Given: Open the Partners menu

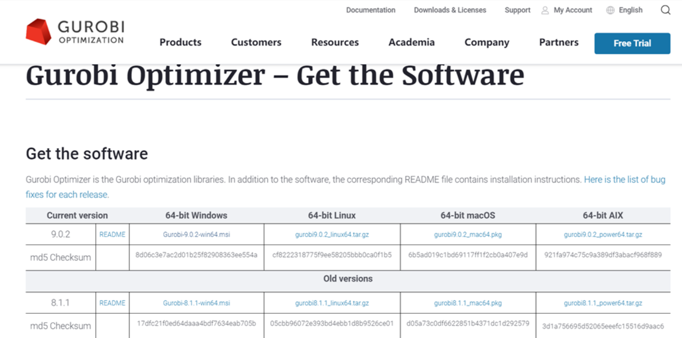Looking at the screenshot, I should (x=559, y=43).
